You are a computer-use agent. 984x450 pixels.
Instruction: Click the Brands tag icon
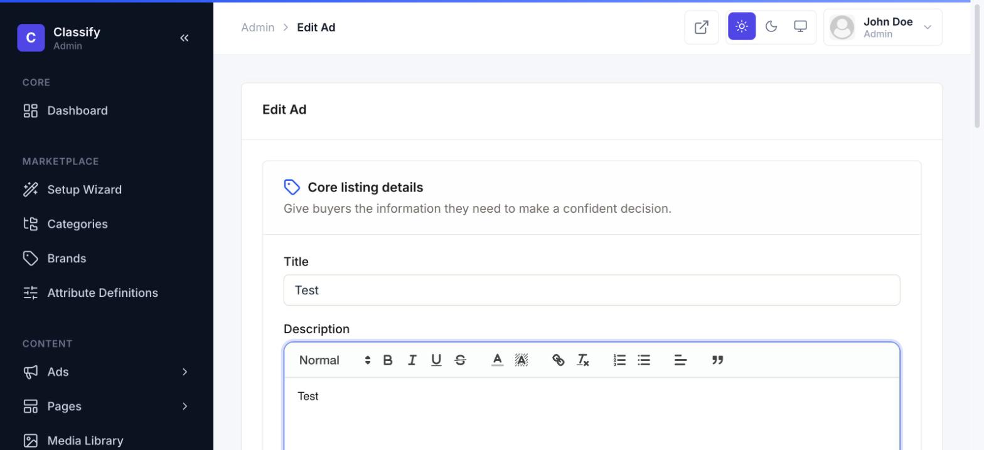(x=31, y=259)
